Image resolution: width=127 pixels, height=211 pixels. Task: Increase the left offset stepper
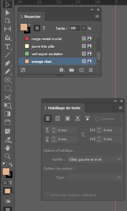[99, 129]
